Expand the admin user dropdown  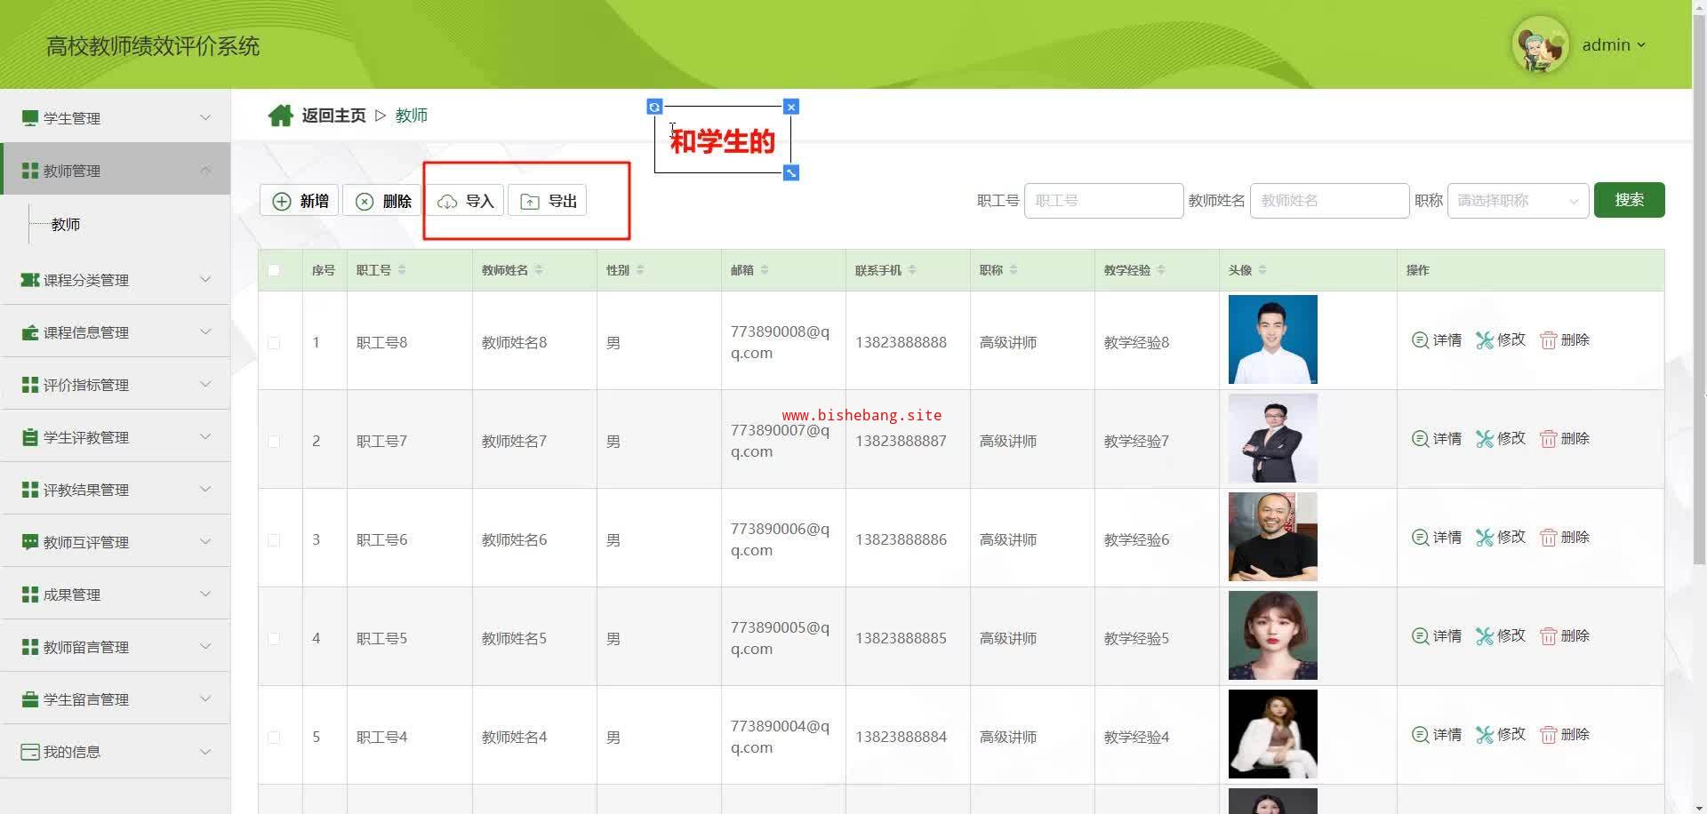click(1613, 45)
